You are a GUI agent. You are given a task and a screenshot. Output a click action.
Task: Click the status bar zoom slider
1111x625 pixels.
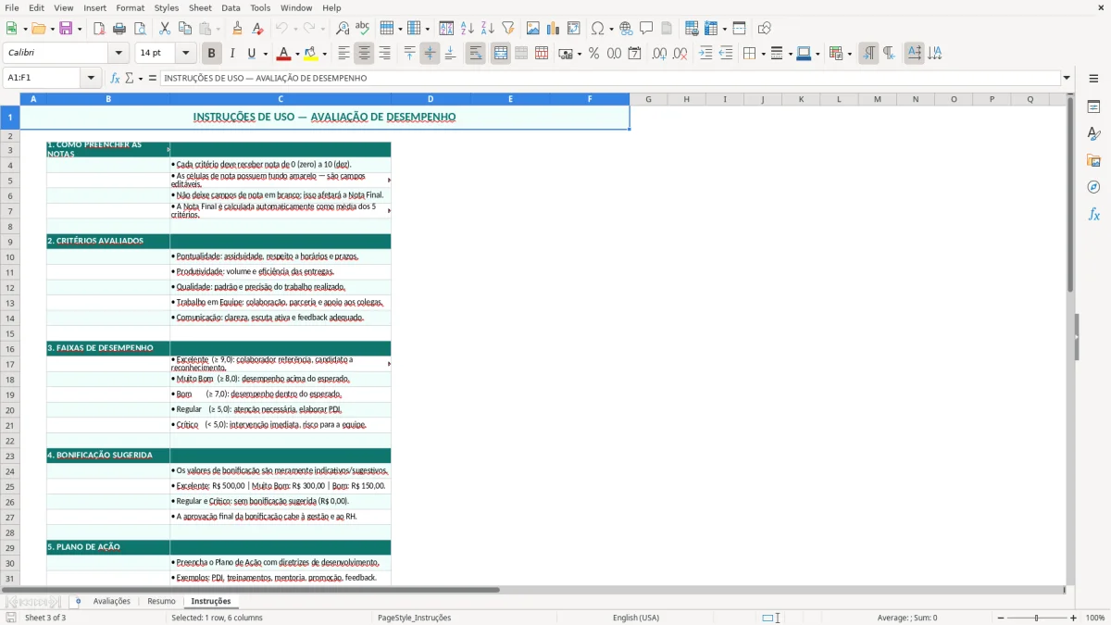1037,618
